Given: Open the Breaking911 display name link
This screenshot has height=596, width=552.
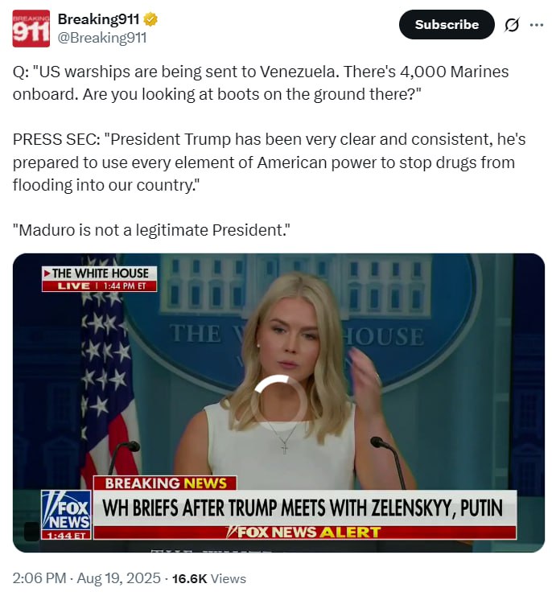Looking at the screenshot, I should [98, 19].
